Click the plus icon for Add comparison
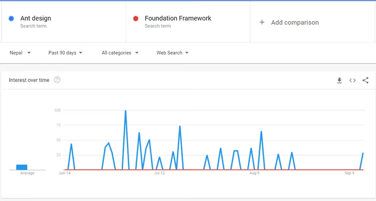 click(x=262, y=22)
